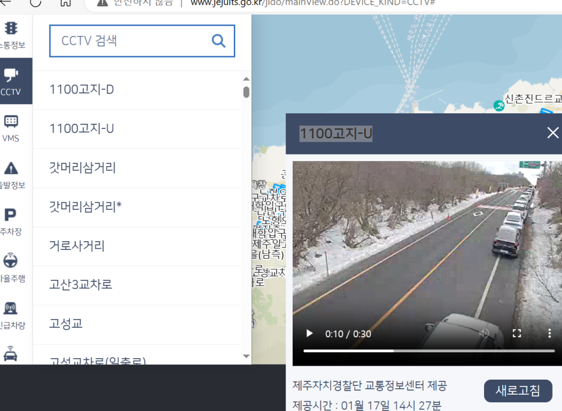This screenshot has width=562, height=411.
Task: Open the parking lot (주차장) section
Action: [x=10, y=221]
